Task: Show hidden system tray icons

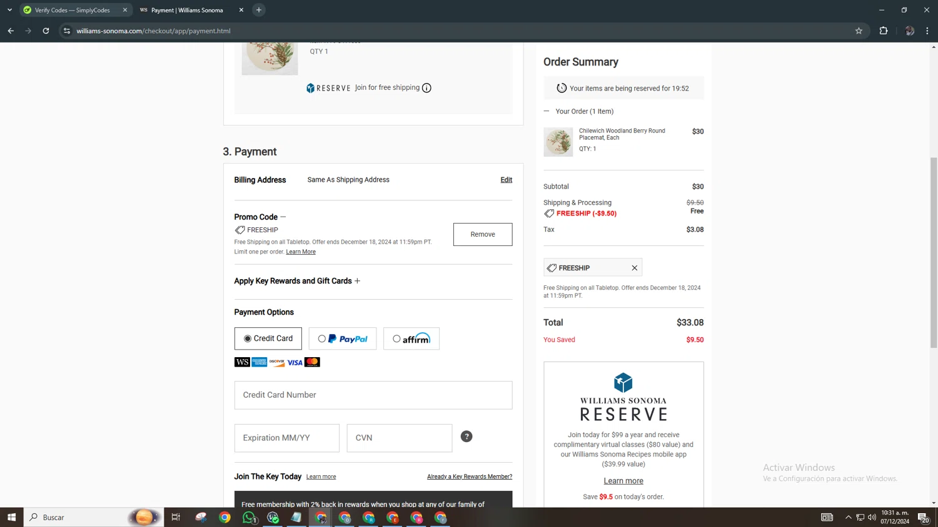Action: point(848,517)
